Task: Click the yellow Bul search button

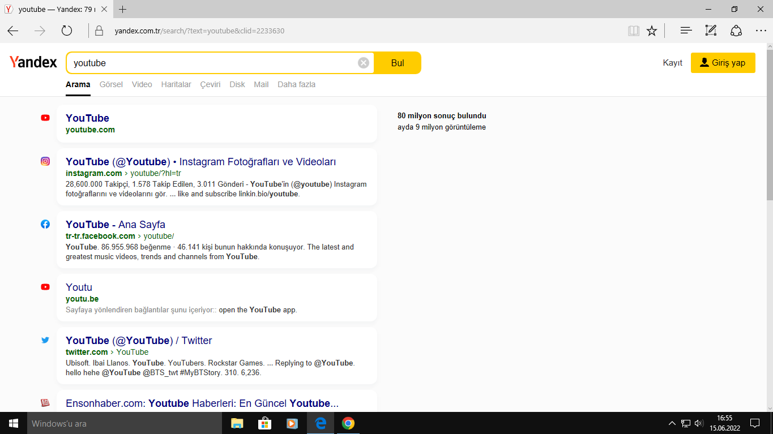Action: click(x=398, y=63)
